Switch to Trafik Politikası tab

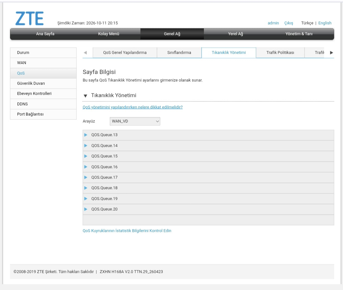(x=280, y=53)
